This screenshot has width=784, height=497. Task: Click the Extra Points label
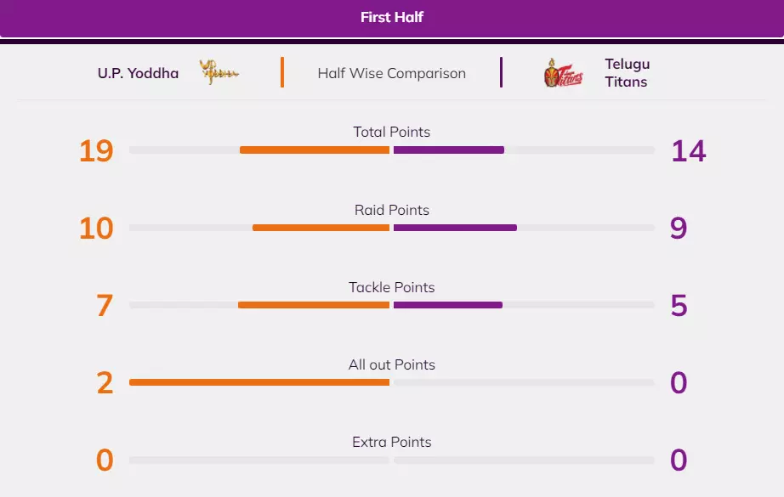(x=392, y=442)
